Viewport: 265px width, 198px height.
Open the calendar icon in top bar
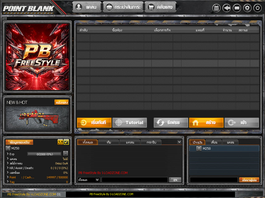coord(216,8)
